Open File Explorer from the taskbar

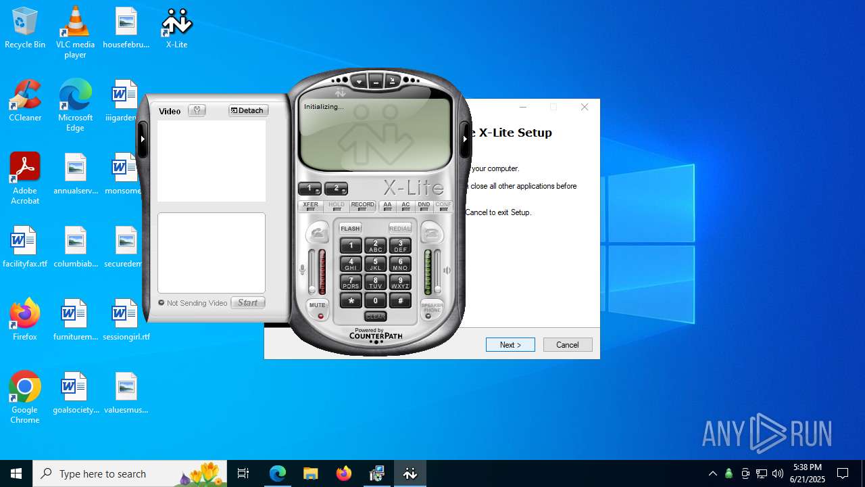(x=311, y=473)
